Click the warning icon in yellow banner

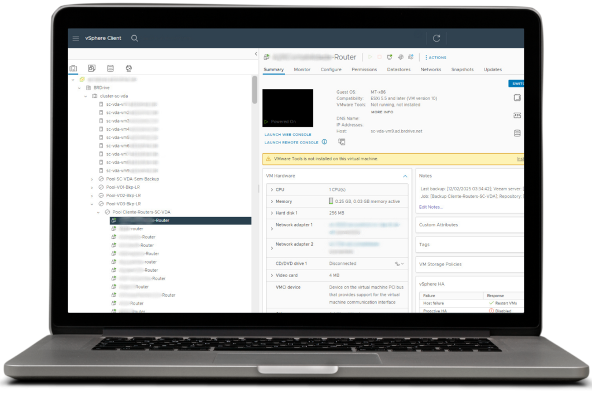click(x=268, y=159)
